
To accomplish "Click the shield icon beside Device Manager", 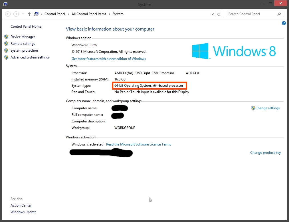I will pyautogui.click(x=6, y=37).
